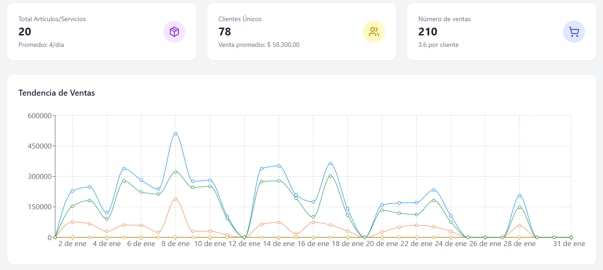Click the '31 de ene' x-axis label

[569, 244]
